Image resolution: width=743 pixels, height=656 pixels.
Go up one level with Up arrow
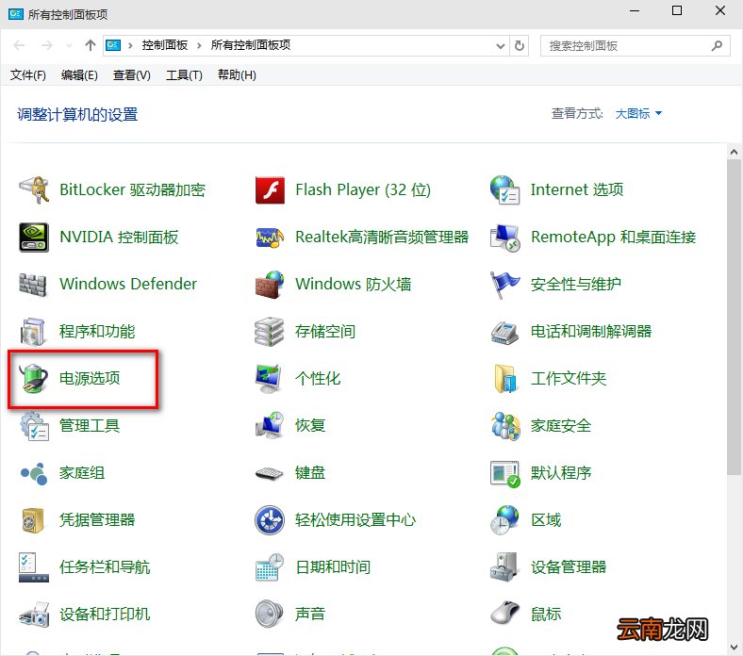click(x=90, y=45)
